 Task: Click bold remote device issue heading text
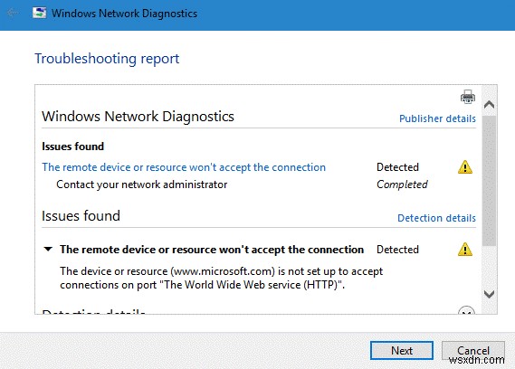tap(212, 250)
